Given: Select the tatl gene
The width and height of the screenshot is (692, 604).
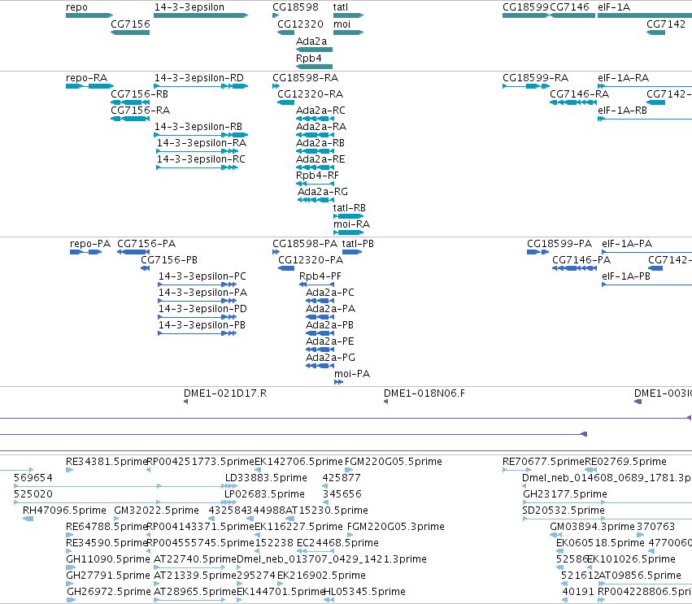Looking at the screenshot, I should tap(348, 15).
